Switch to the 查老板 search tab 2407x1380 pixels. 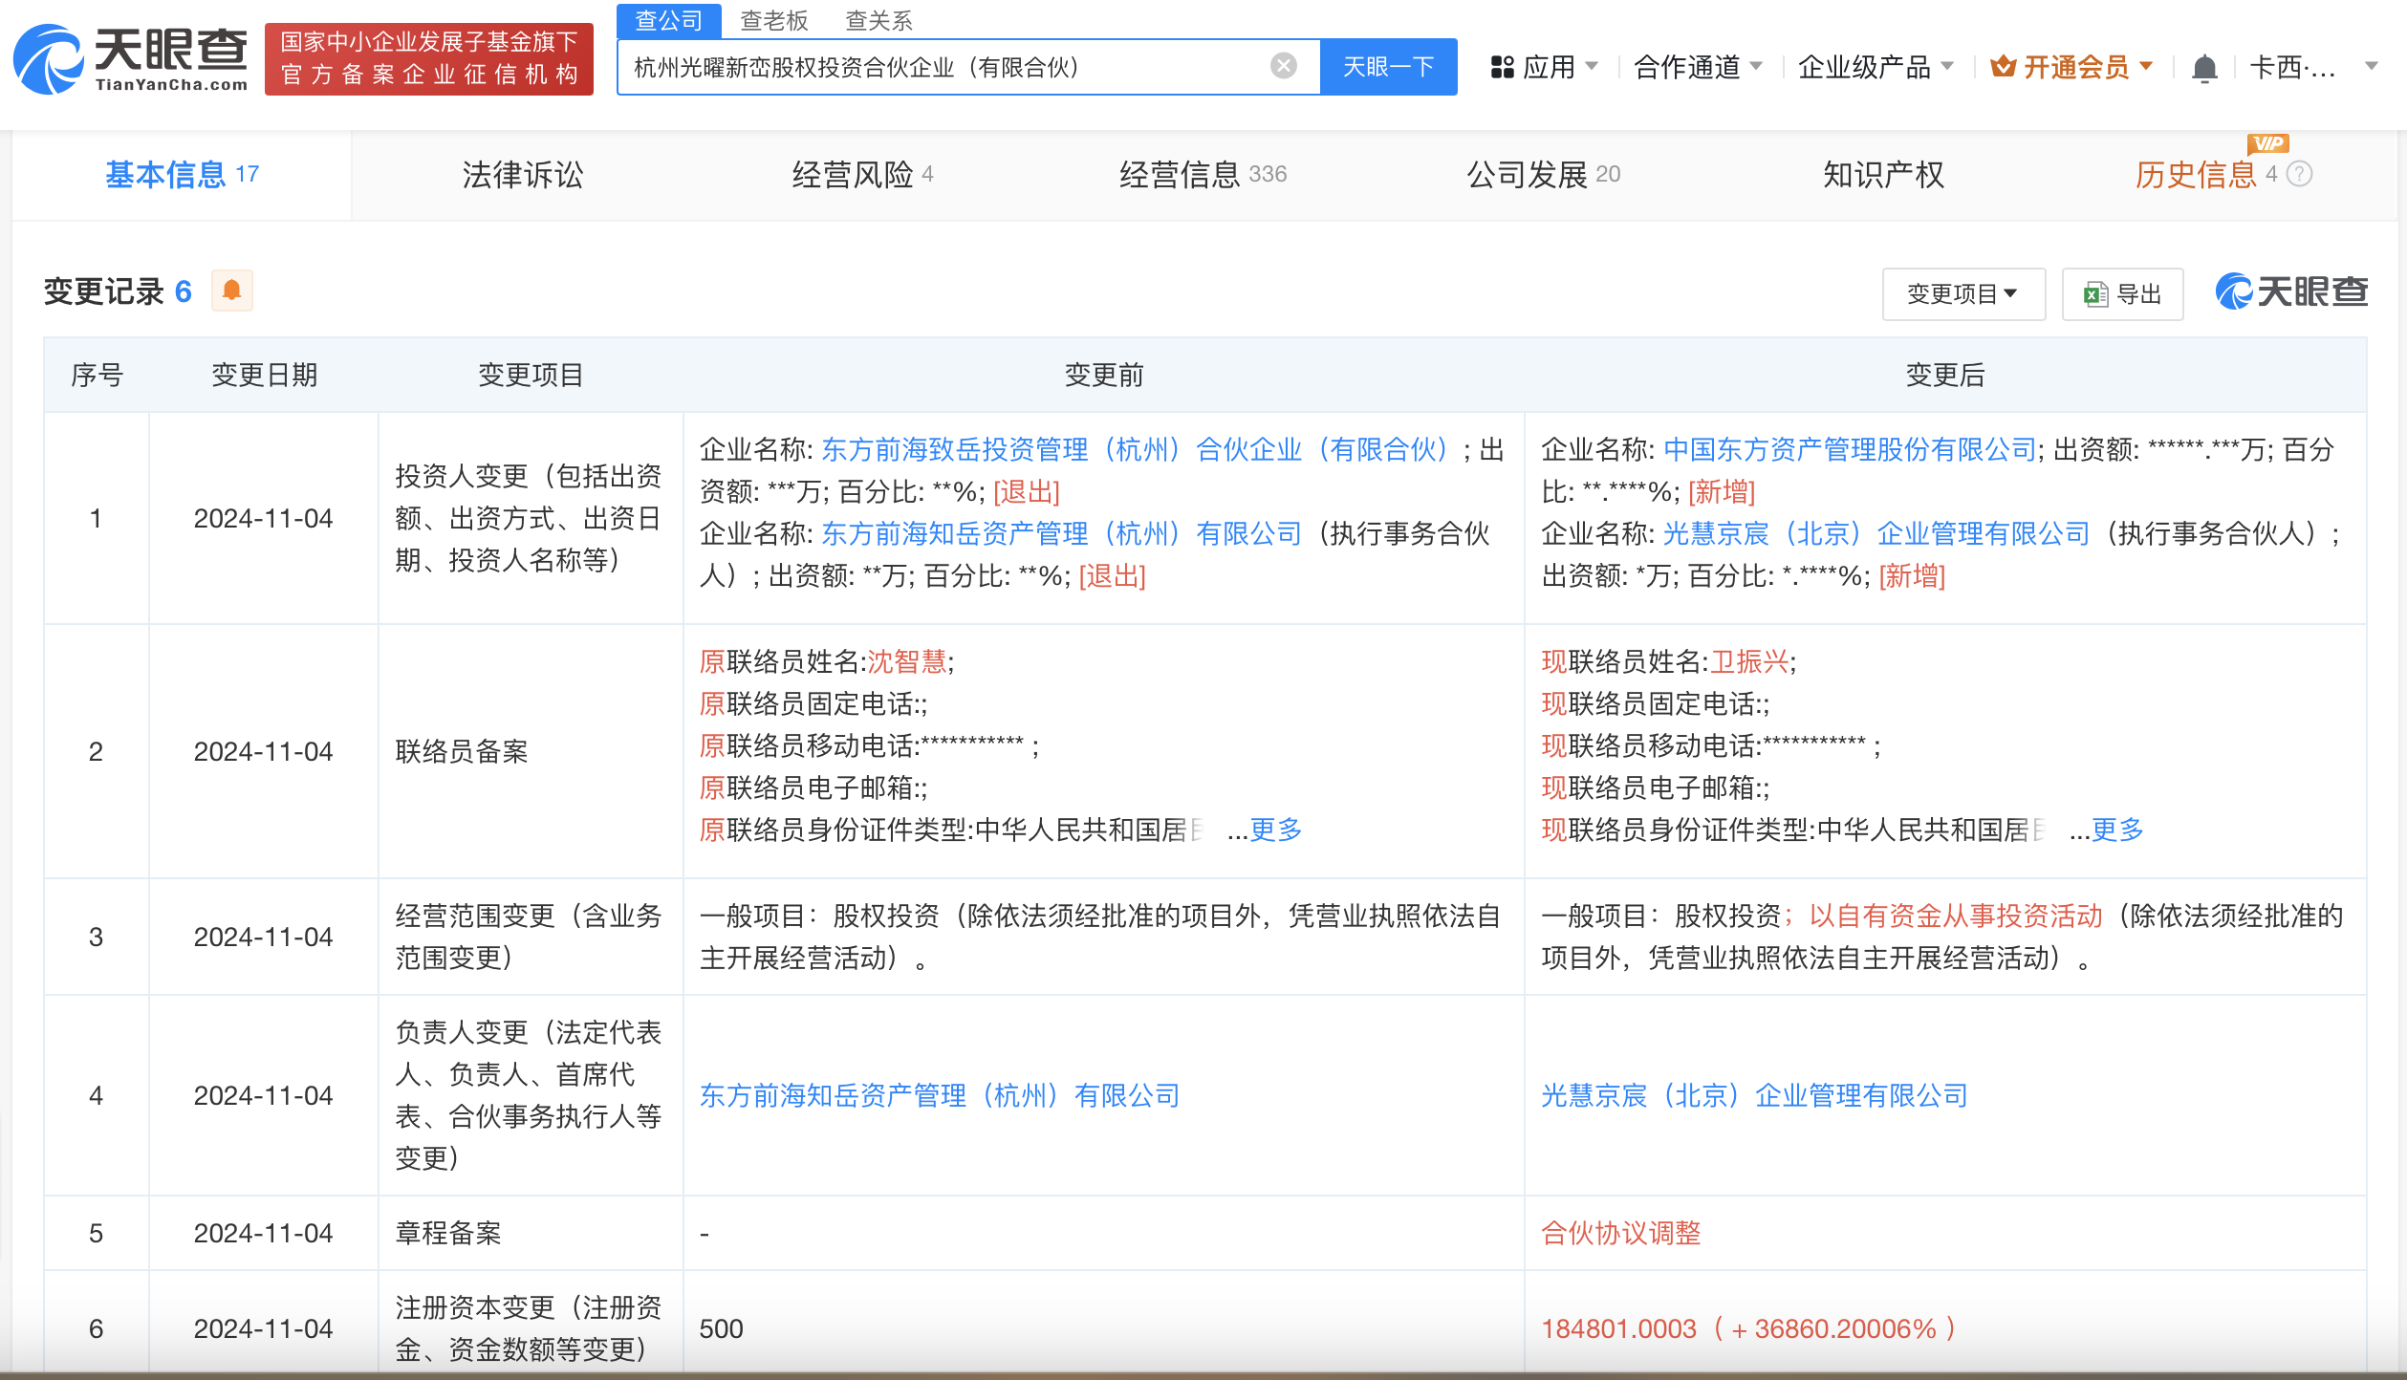pyautogui.click(x=773, y=20)
